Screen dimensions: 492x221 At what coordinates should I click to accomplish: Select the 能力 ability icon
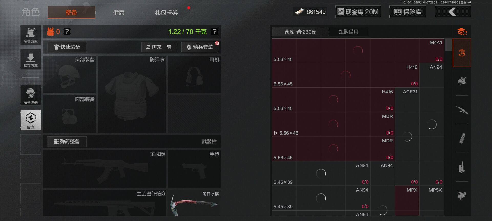[31, 120]
